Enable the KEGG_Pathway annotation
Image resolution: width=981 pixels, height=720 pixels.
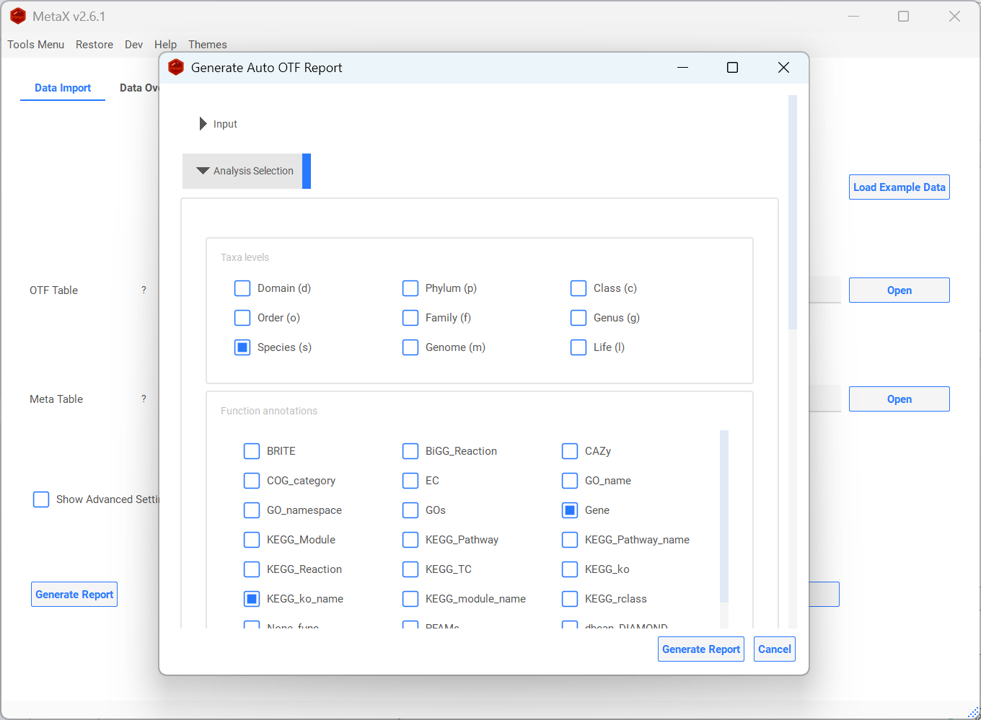pyautogui.click(x=410, y=540)
